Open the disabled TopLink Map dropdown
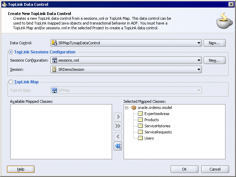236x177 pixels. [199, 90]
